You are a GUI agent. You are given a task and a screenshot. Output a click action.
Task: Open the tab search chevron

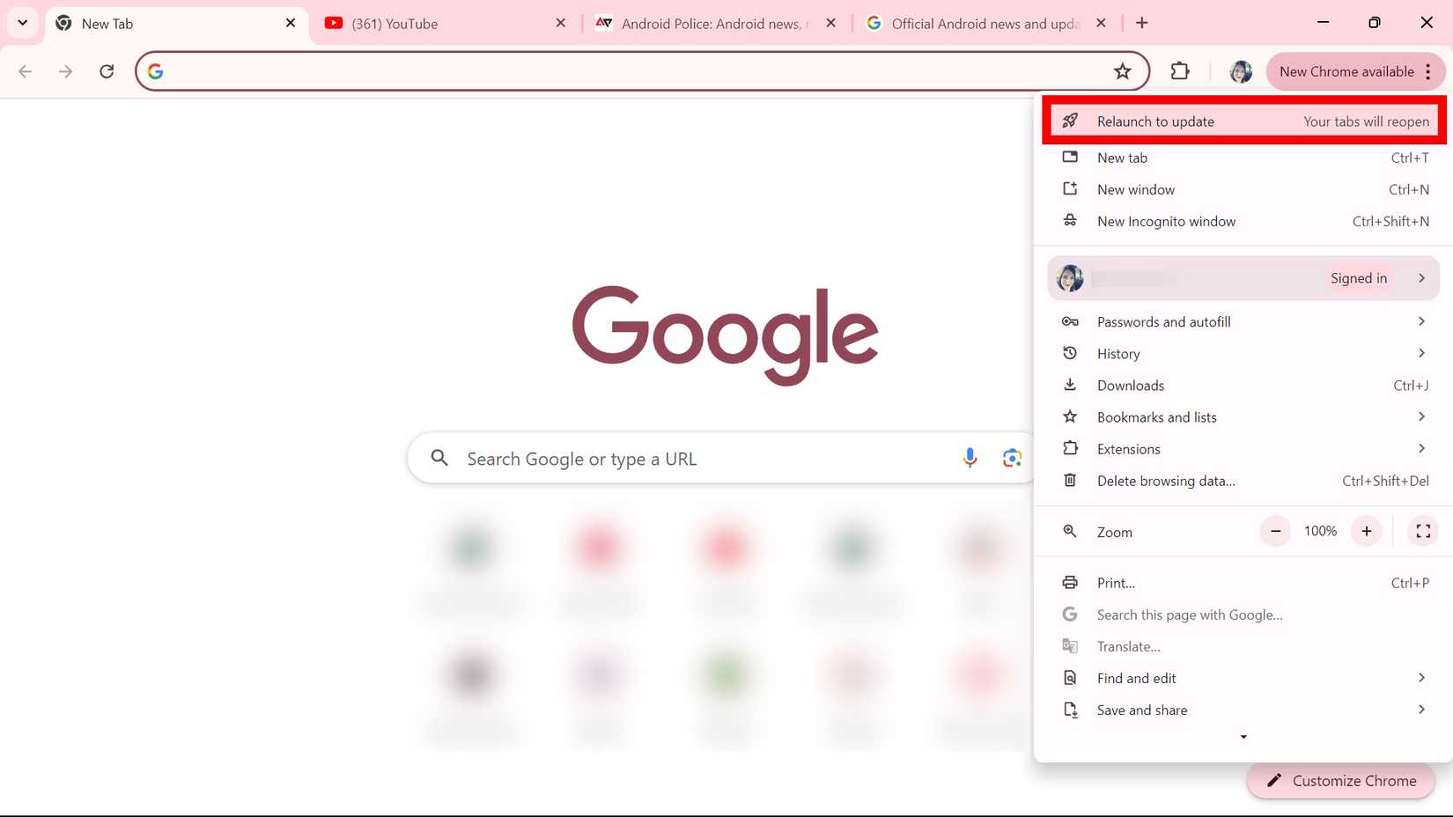click(x=23, y=23)
